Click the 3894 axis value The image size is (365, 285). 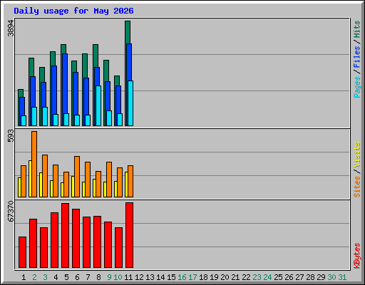point(11,28)
